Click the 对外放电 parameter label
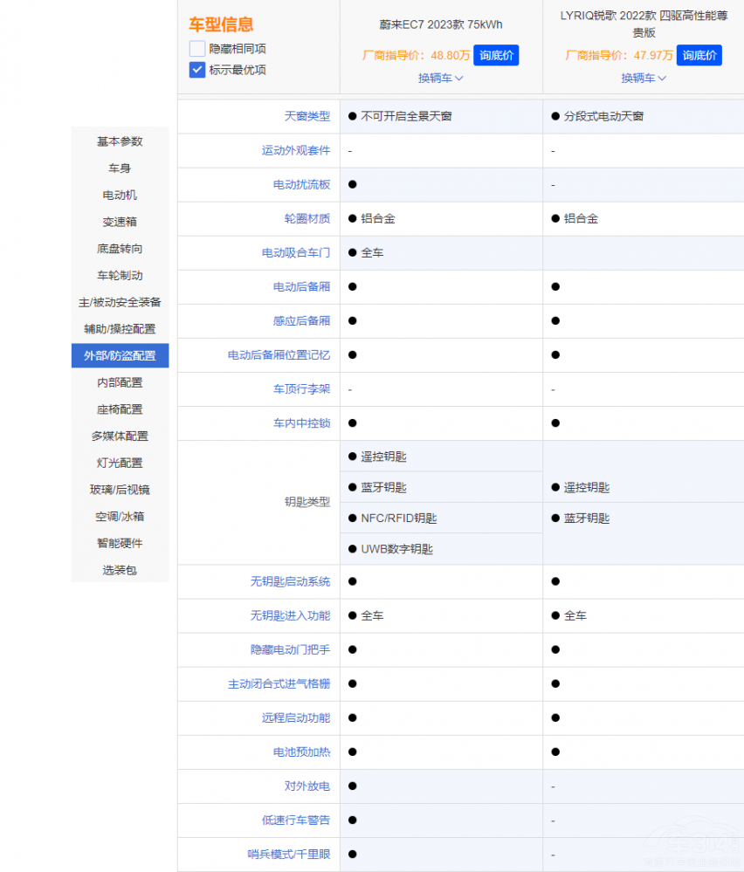Viewport: 744px width, 872px height. 307,786
